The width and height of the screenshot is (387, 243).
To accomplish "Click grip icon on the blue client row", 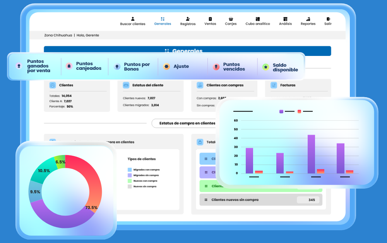I will [206, 159].
